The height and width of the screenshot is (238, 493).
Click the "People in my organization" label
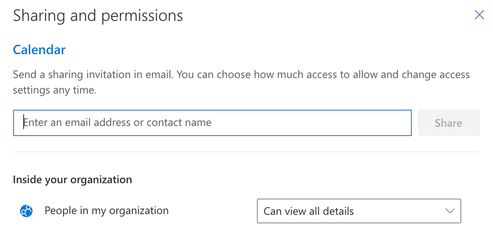pos(107,211)
